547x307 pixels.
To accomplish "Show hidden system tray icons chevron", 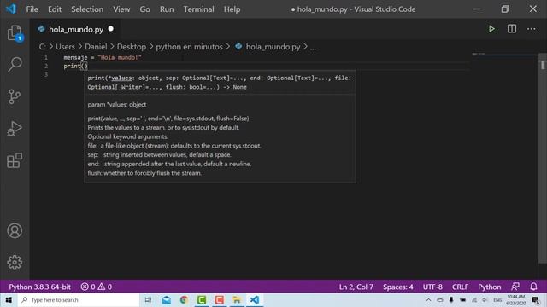I will [428, 299].
